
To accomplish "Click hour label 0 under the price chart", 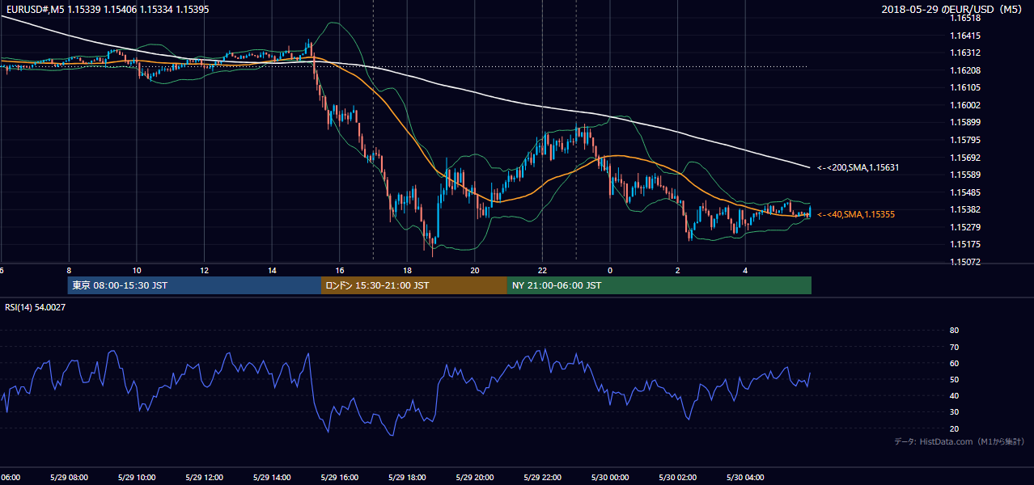I will tap(610, 270).
